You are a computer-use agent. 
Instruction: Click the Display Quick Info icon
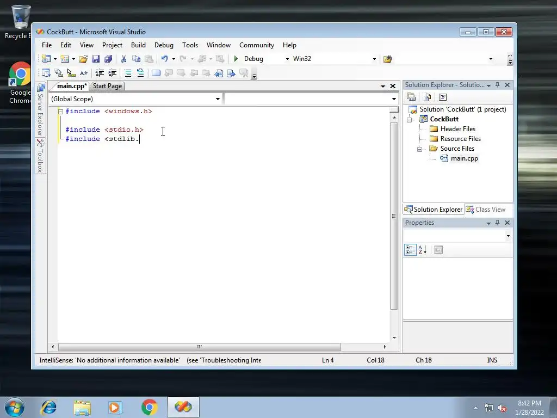(x=71, y=73)
